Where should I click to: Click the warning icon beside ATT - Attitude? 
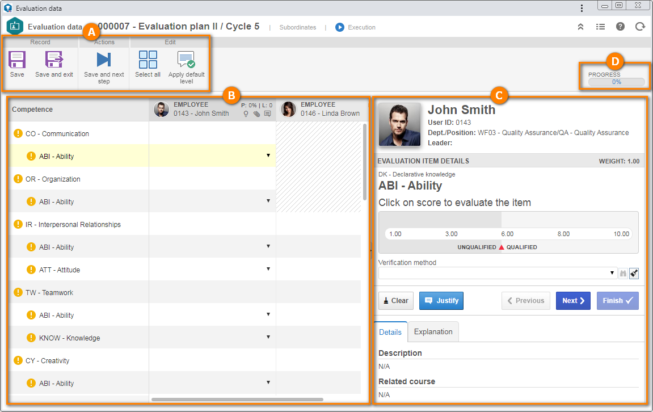pos(31,270)
